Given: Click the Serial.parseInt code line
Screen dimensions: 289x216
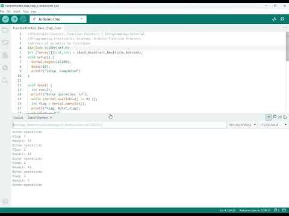Looking at the screenshot, I should [58, 104].
